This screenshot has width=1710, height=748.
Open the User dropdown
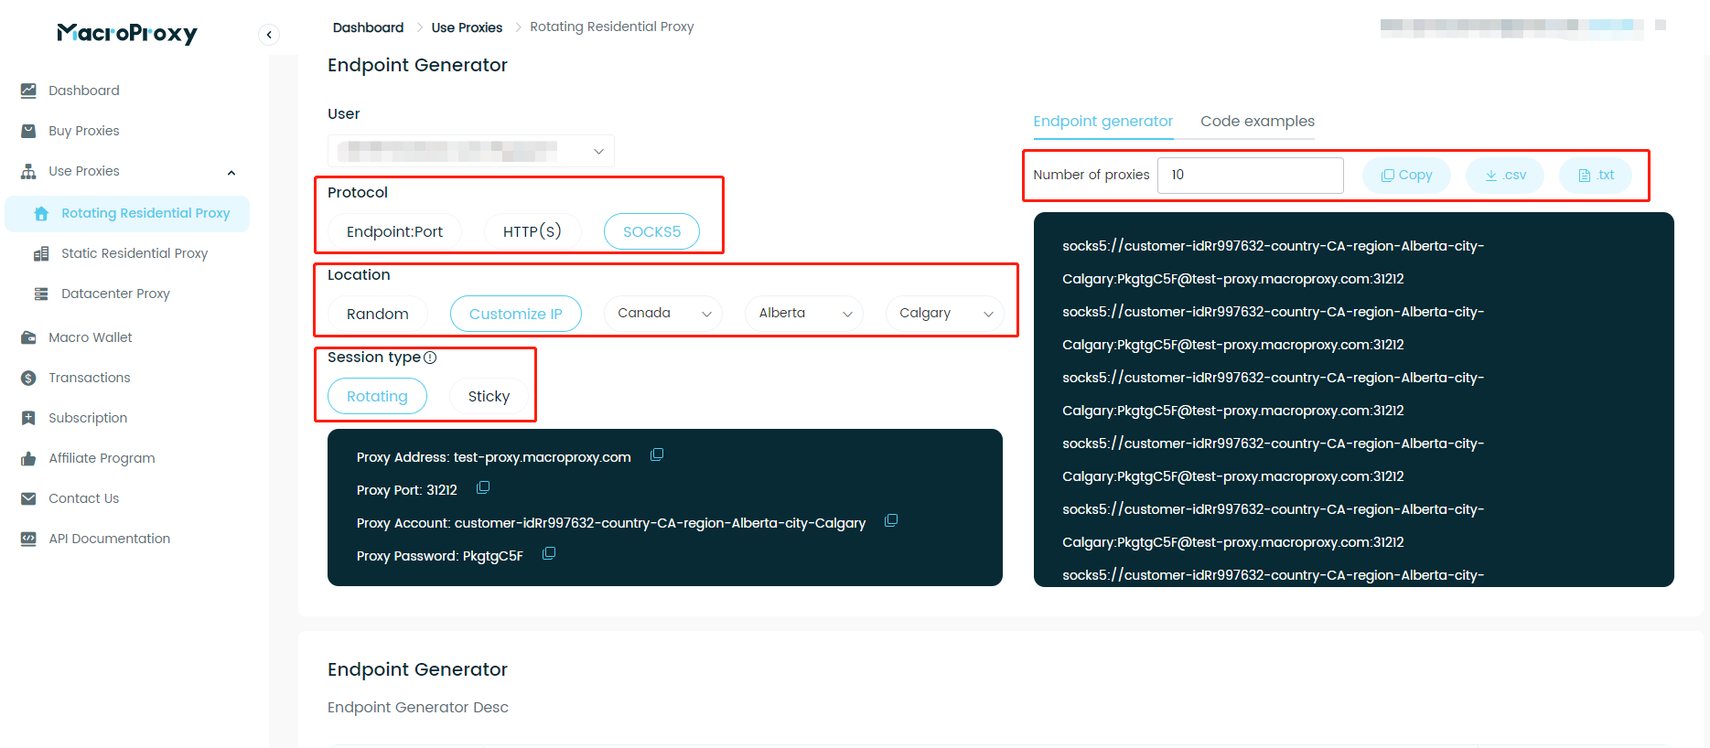(x=471, y=151)
